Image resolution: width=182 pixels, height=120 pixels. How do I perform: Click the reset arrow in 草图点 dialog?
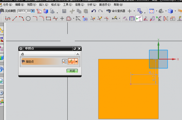coord(75,49)
